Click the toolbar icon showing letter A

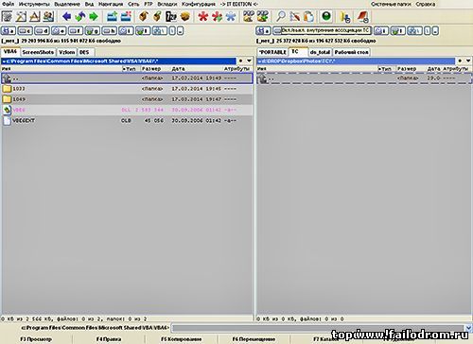[x=35, y=16]
